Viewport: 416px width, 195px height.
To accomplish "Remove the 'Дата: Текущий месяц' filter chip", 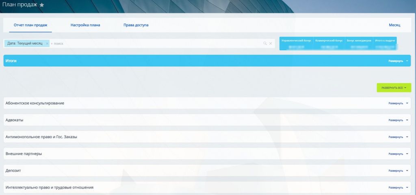I will point(47,43).
